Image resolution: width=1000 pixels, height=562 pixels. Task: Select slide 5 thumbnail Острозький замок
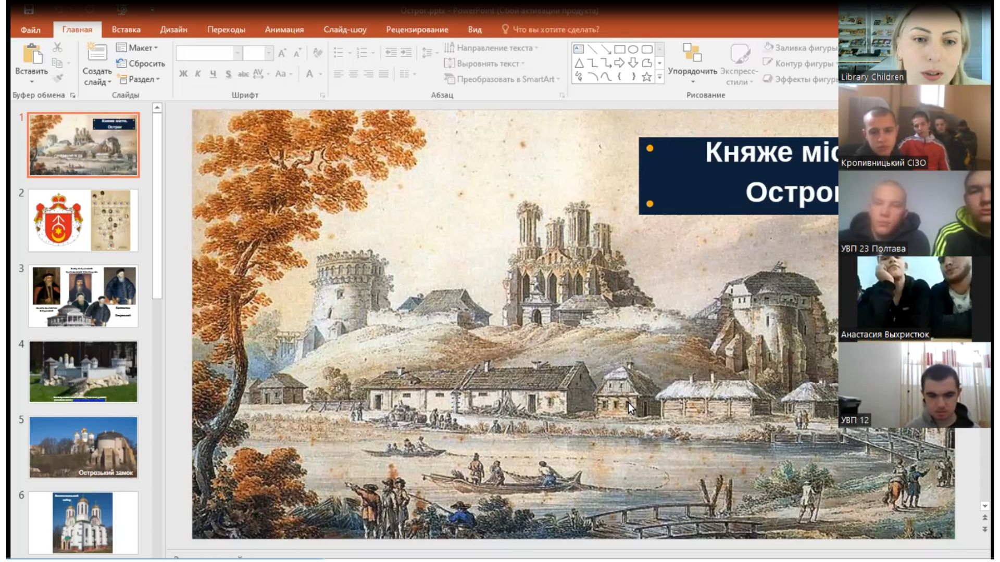(x=83, y=447)
